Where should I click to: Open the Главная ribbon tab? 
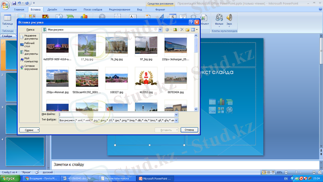[x=19, y=9]
